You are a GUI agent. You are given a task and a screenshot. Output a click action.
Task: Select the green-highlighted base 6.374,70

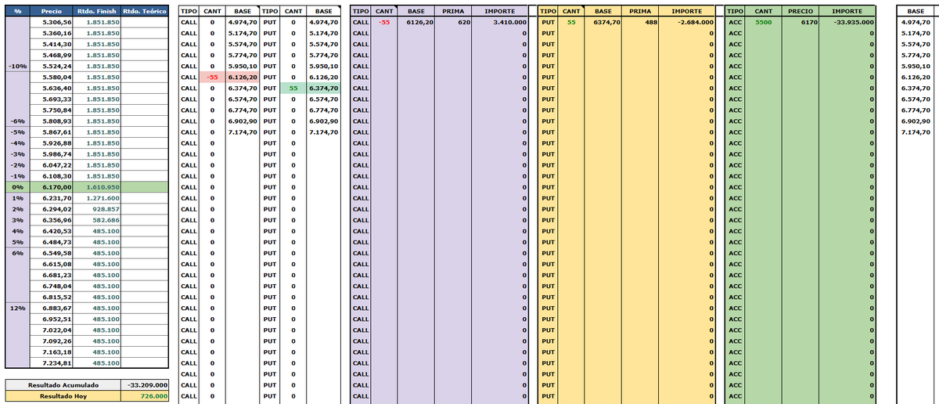pyautogui.click(x=323, y=88)
